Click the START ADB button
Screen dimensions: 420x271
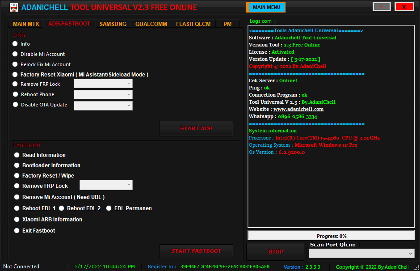coord(196,128)
